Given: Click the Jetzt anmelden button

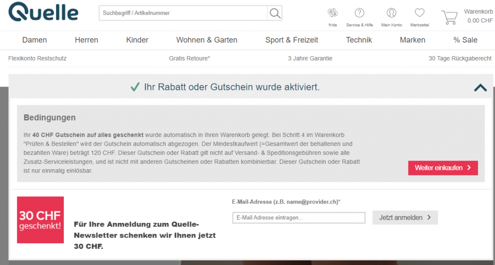Looking at the screenshot, I should click(x=405, y=218).
